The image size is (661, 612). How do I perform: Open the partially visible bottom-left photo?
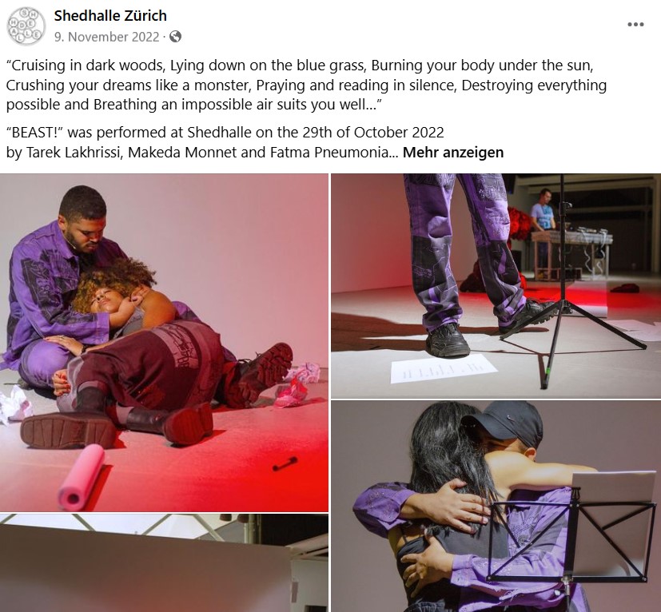[164, 562]
